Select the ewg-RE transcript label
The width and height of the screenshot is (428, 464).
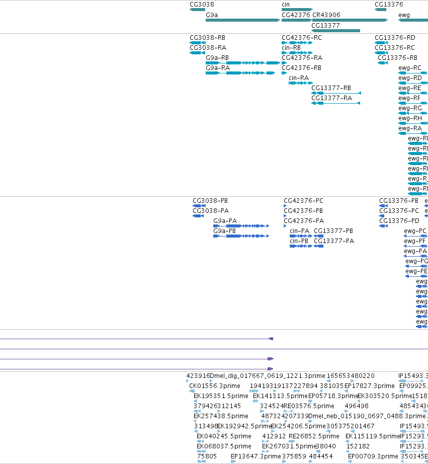pyautogui.click(x=410, y=88)
